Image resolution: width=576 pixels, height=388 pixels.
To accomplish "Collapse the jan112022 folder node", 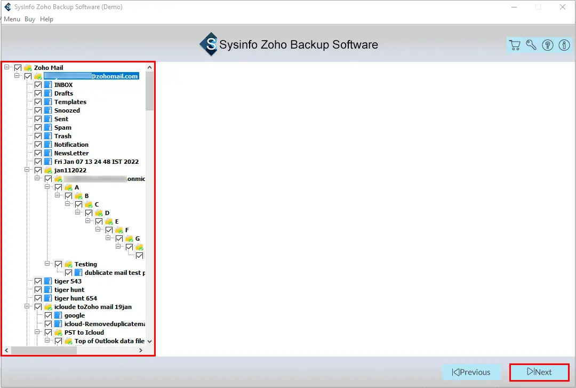I will tap(27, 170).
